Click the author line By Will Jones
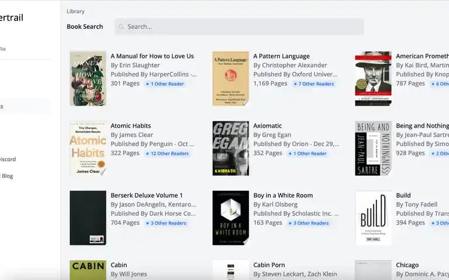The image size is (449, 280). click(129, 274)
